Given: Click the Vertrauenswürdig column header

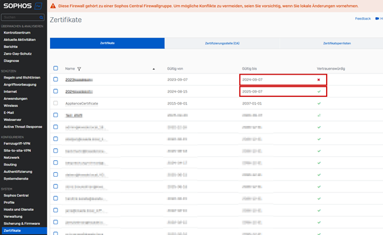Looking at the screenshot, I should coord(331,68).
